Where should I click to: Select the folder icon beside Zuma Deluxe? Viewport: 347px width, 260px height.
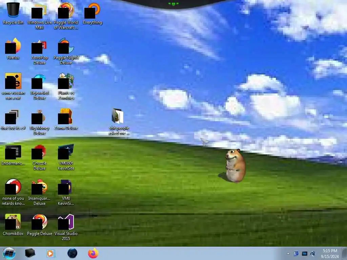point(119,122)
